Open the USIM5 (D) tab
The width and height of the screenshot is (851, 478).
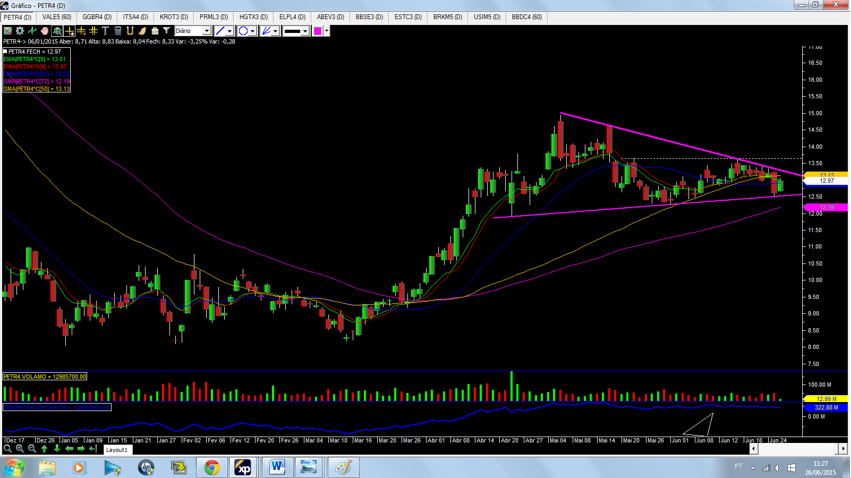(x=488, y=17)
